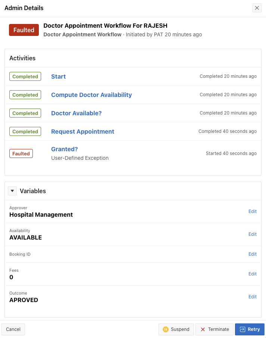
Task: Cancel the Admin Details dialog
Action: [x=13, y=329]
